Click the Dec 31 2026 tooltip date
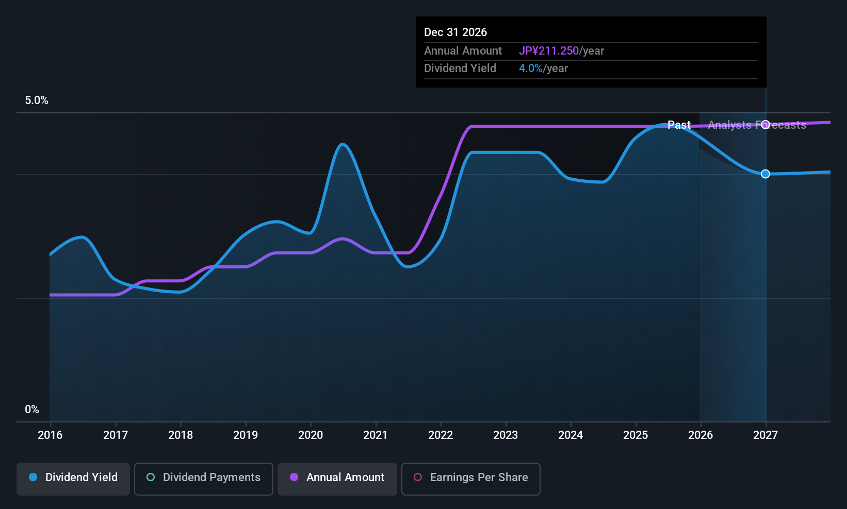The image size is (847, 509). click(455, 32)
